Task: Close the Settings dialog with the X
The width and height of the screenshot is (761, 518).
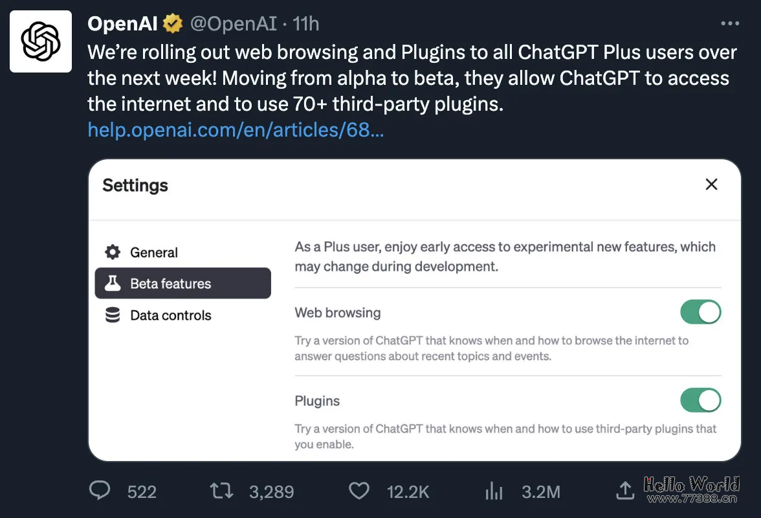Action: click(711, 185)
